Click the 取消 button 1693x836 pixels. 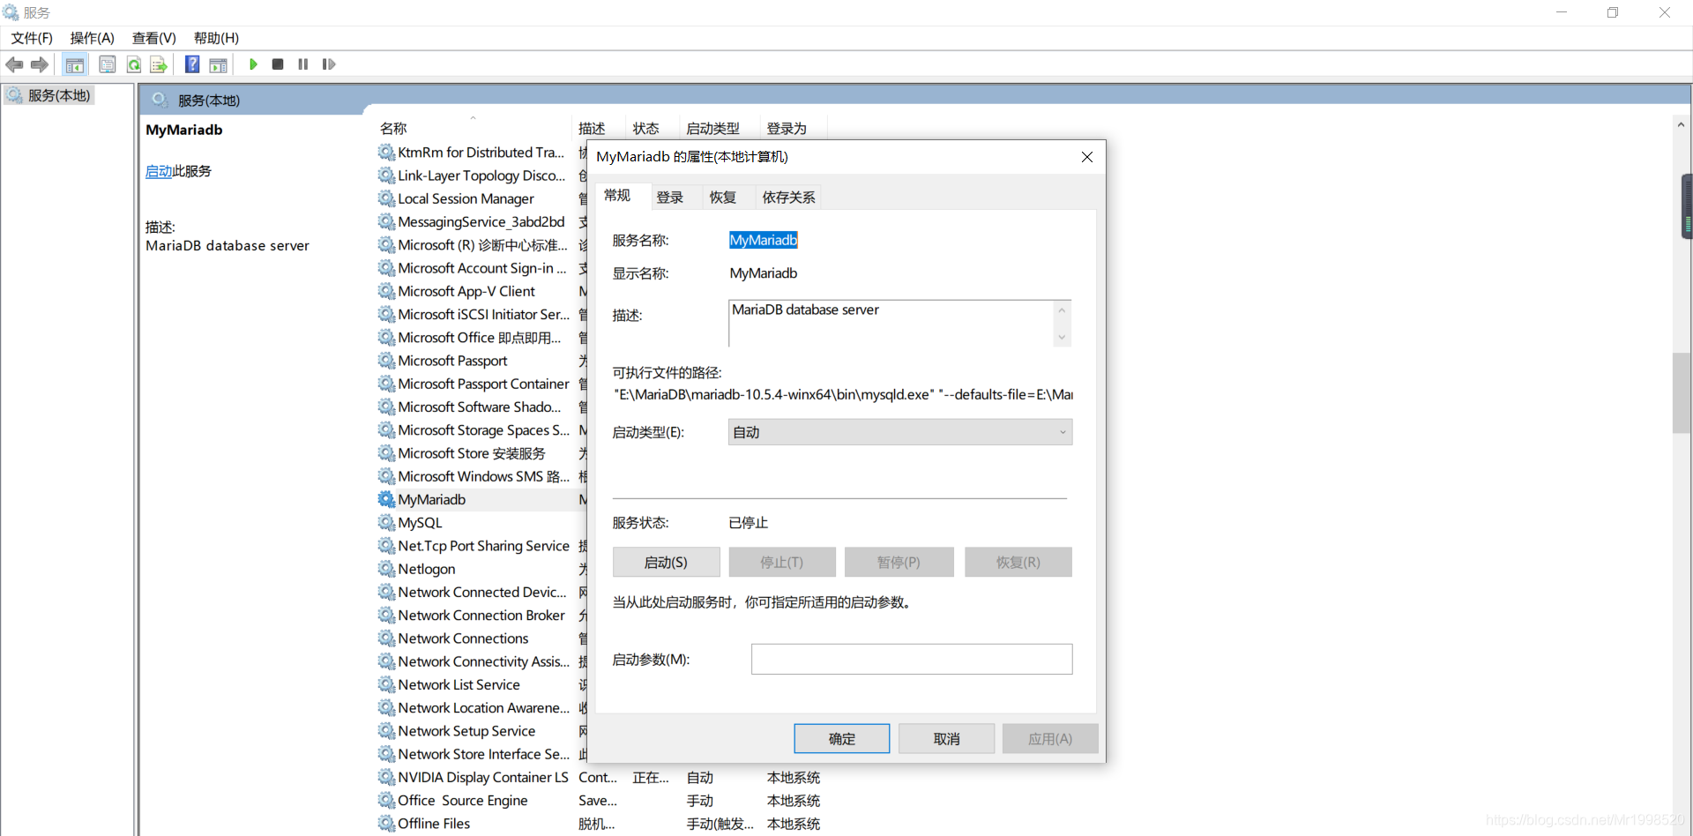(946, 739)
